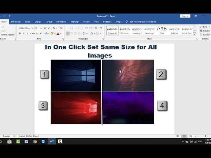Open the Styles pane launcher
Image resolution: width=211 pixels, height=158 pixels.
coord(197,39)
